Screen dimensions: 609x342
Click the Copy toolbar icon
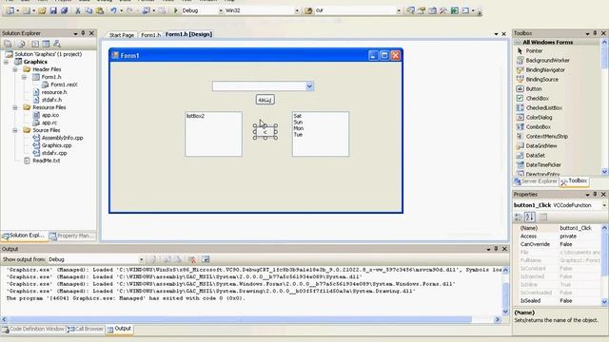[88, 10]
